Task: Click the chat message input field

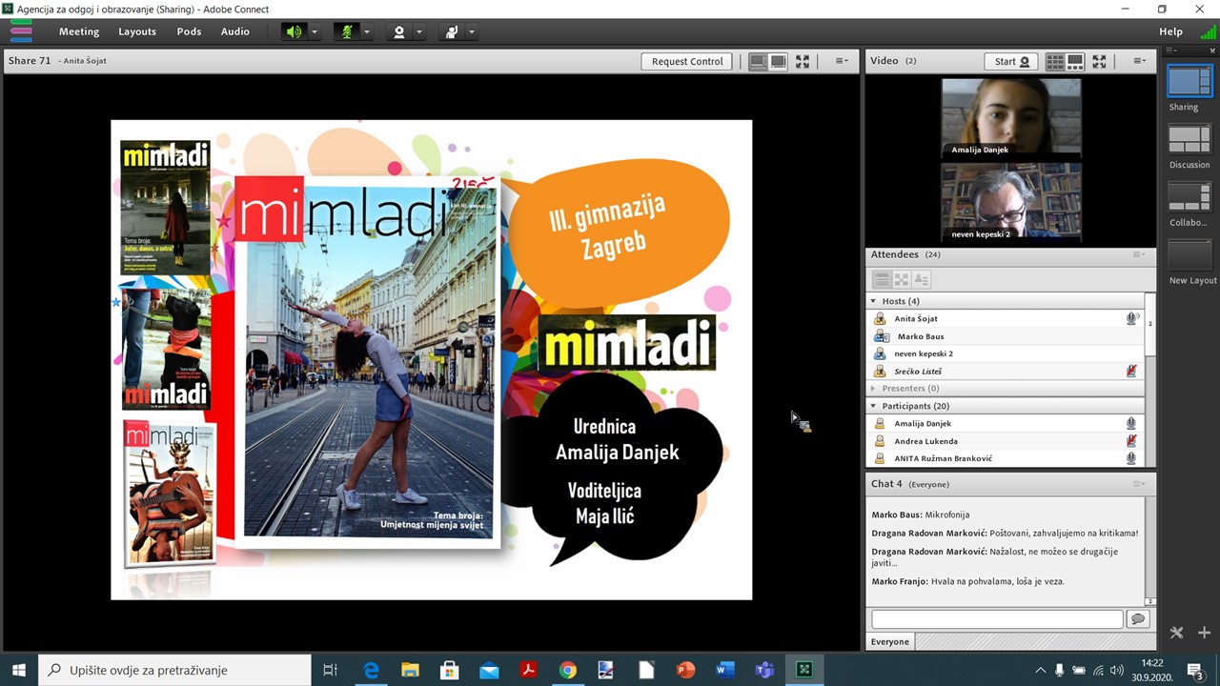Action: point(997,619)
